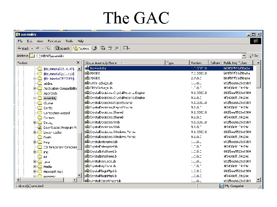Click the CrystalReportPluginLib icon
277x207 pixels.
(87, 181)
